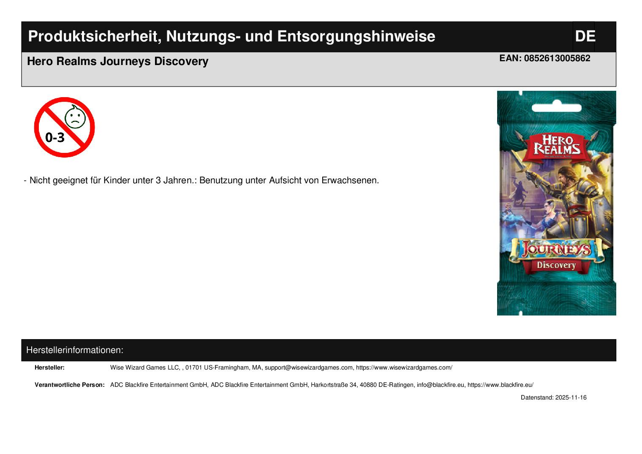Screen dimensions: 642x454
Task: Click the Journeys banner on the booster pack
Action: pyautogui.click(x=556, y=249)
